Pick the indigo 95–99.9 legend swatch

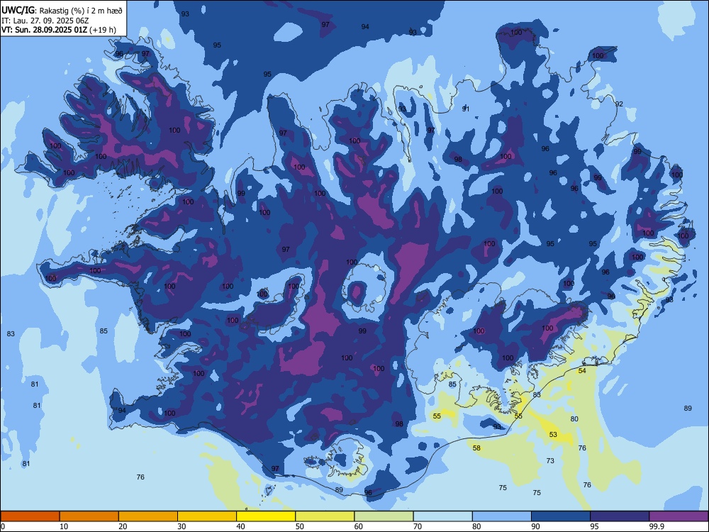(x=620, y=516)
